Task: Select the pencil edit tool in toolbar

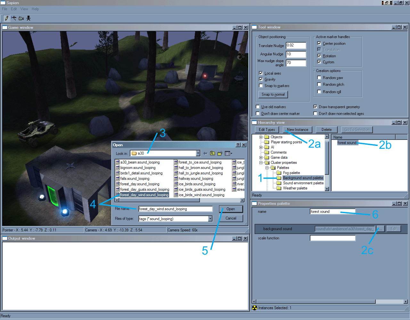Action: 7,18
